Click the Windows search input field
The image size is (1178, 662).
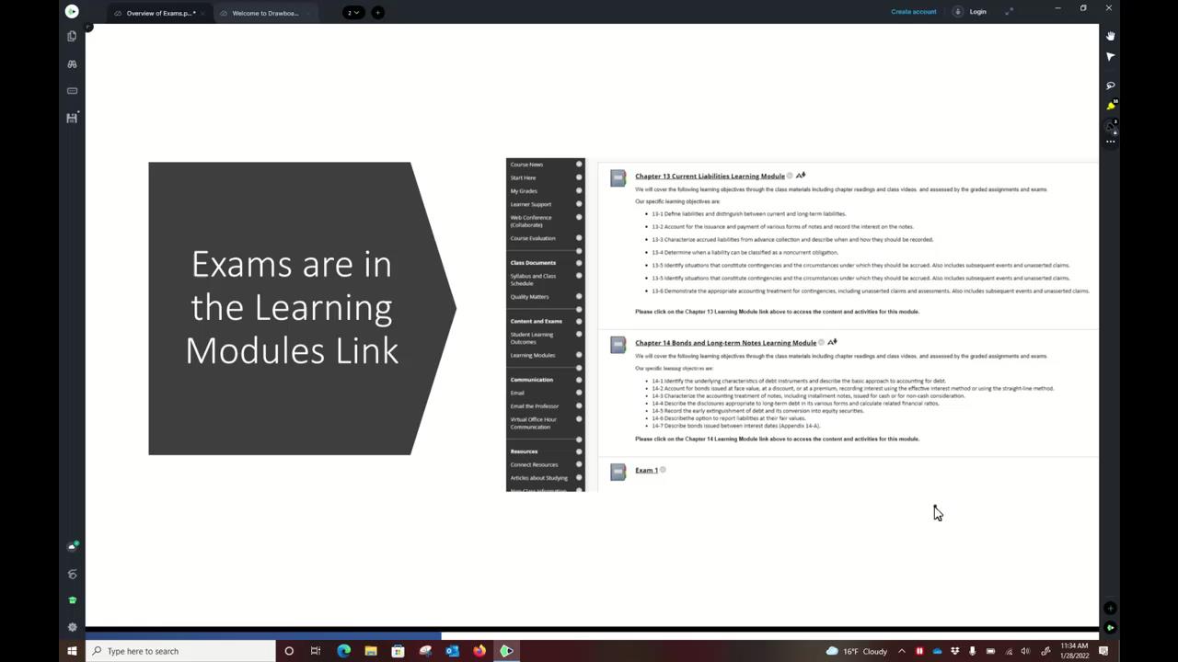tap(166, 651)
